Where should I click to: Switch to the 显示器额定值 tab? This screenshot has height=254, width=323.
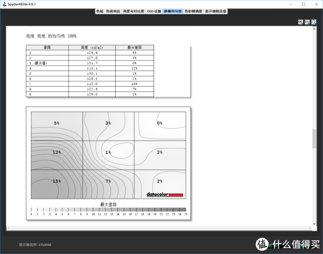[215, 11]
